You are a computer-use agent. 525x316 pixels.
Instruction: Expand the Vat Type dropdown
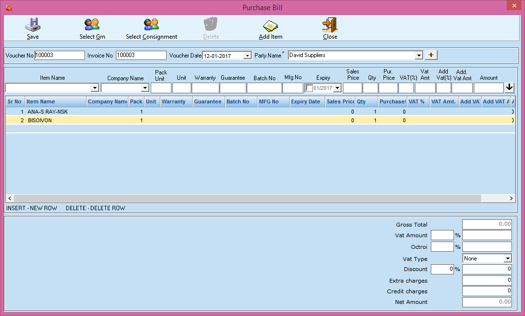(507, 259)
